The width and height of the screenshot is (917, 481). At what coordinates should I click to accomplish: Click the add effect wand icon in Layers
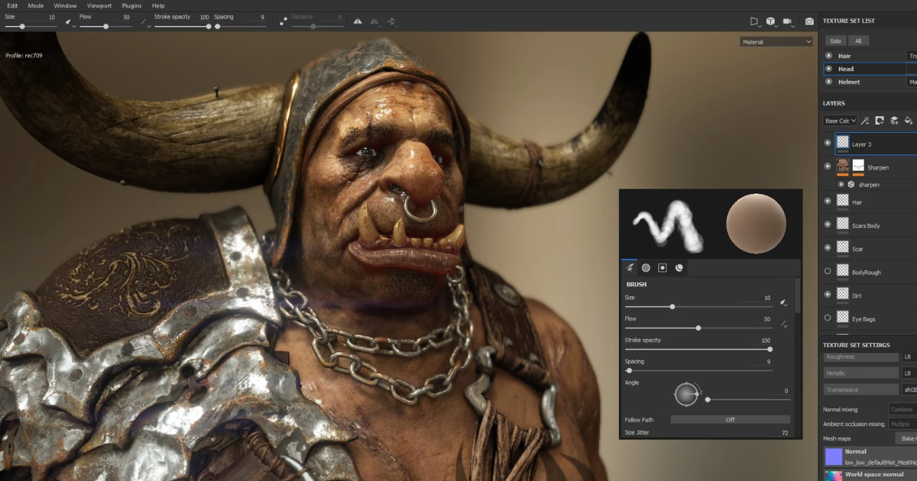865,121
